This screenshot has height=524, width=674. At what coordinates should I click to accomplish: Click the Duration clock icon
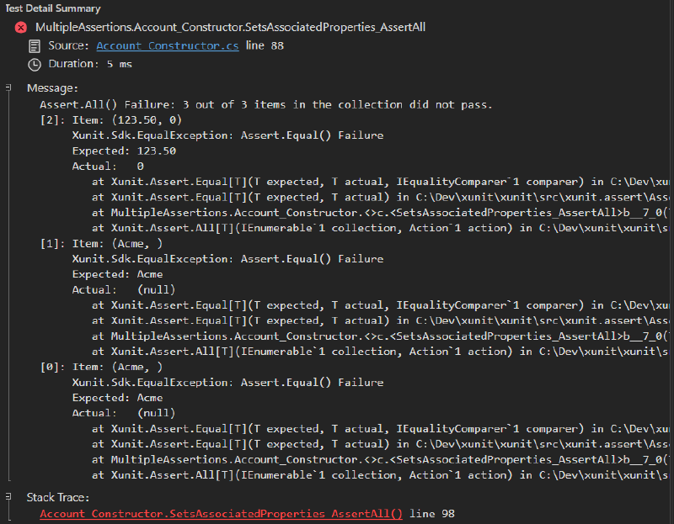coord(35,65)
